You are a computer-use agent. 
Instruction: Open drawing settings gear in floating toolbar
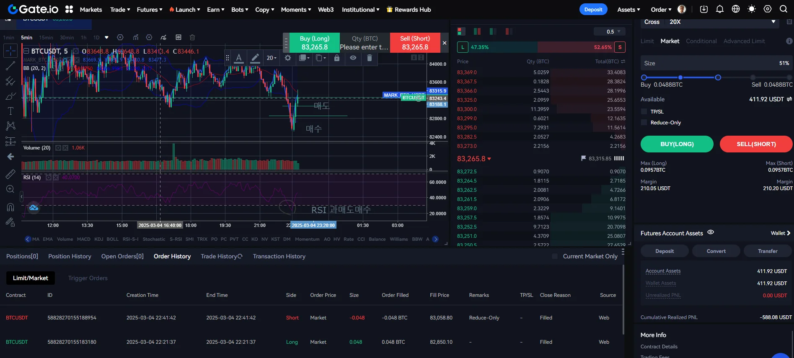point(288,58)
